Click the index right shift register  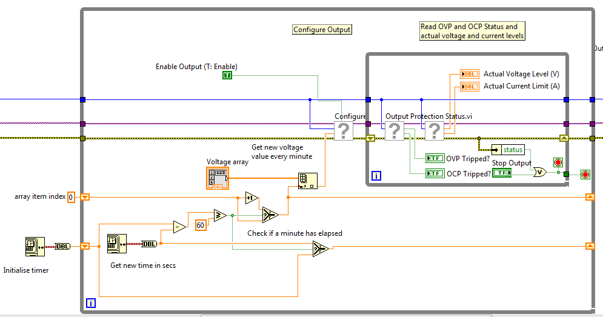pyautogui.click(x=590, y=197)
